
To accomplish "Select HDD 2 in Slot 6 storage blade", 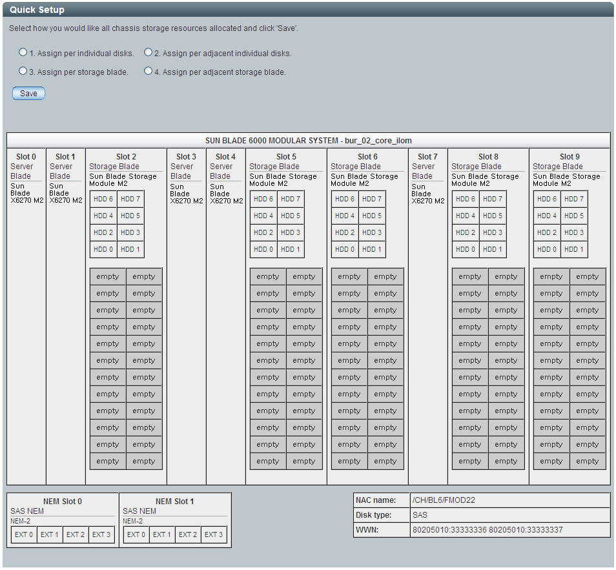I will [345, 232].
